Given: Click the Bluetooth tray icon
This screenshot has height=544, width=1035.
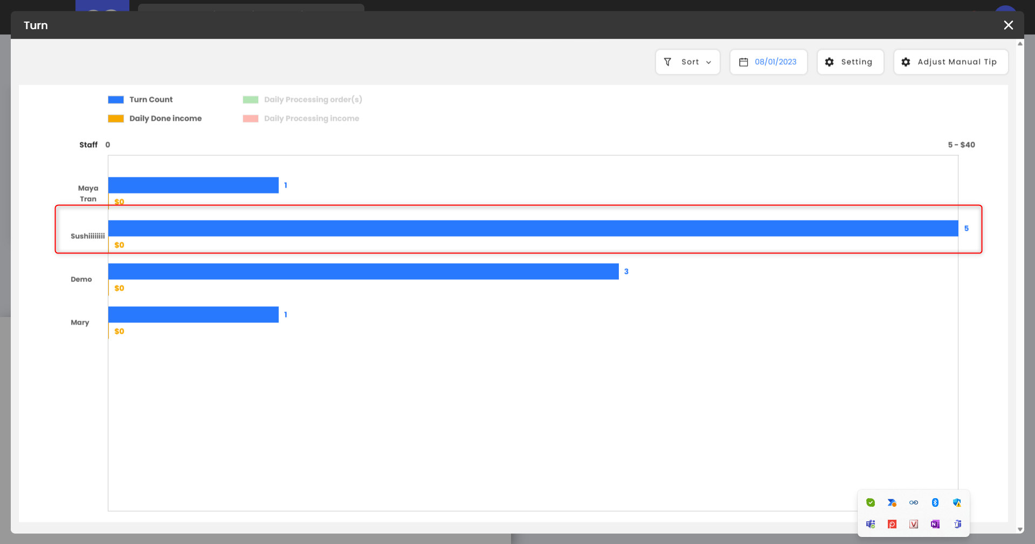Looking at the screenshot, I should (x=935, y=502).
